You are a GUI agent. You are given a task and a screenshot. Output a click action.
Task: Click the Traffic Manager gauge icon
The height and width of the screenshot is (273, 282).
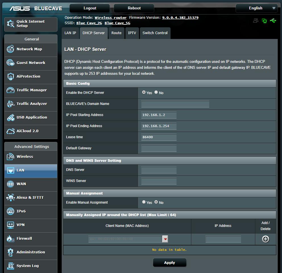[10, 90]
